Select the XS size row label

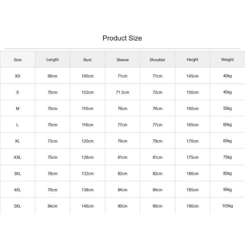pos(17,76)
